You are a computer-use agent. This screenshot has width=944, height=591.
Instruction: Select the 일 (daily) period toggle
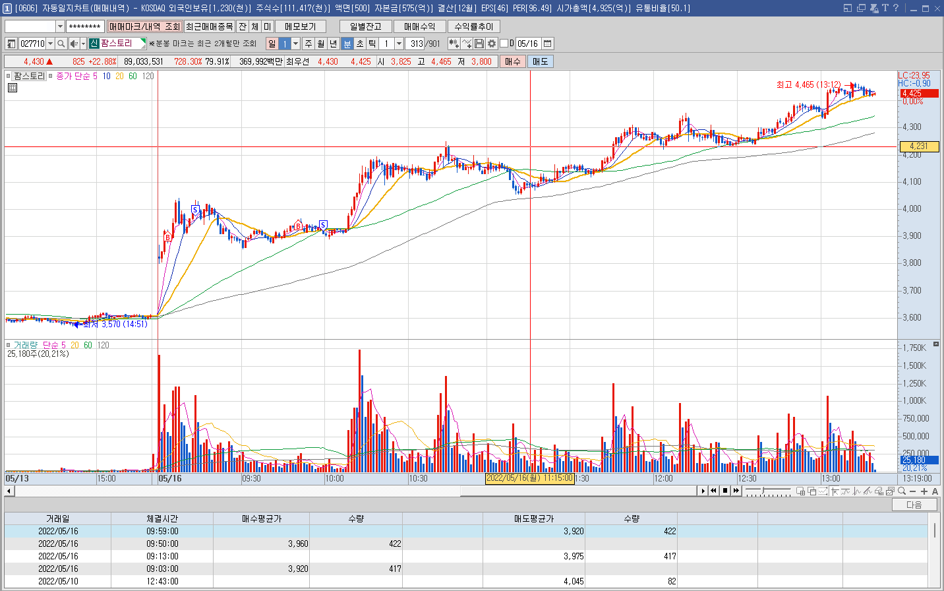click(272, 44)
